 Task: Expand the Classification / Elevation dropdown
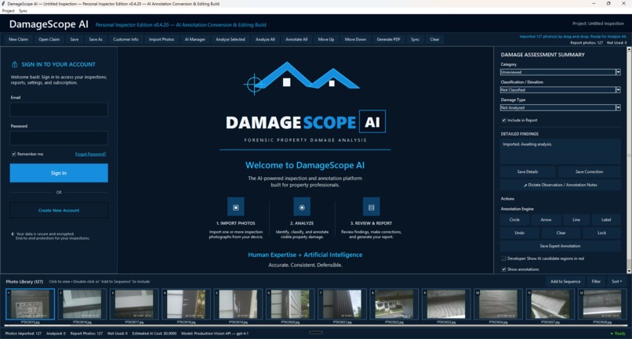point(561,90)
